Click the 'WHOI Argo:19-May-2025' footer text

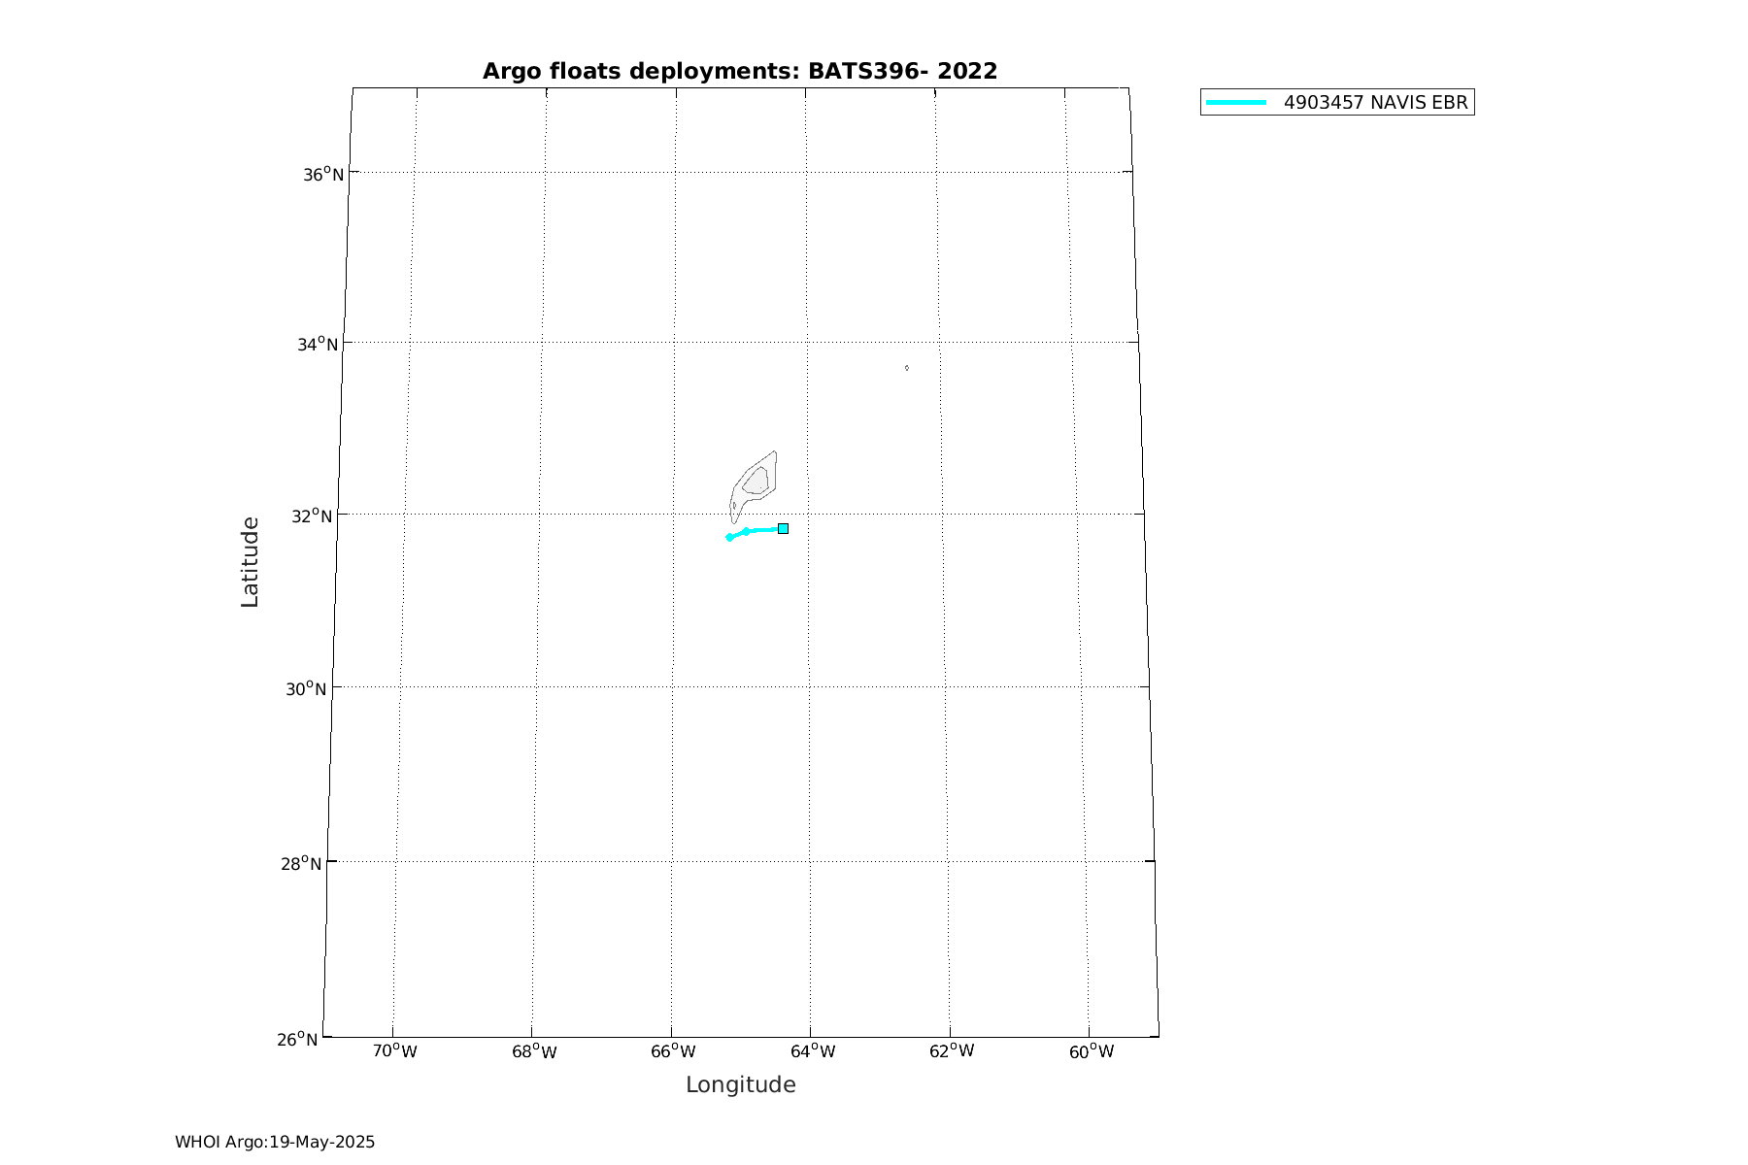click(x=275, y=1143)
